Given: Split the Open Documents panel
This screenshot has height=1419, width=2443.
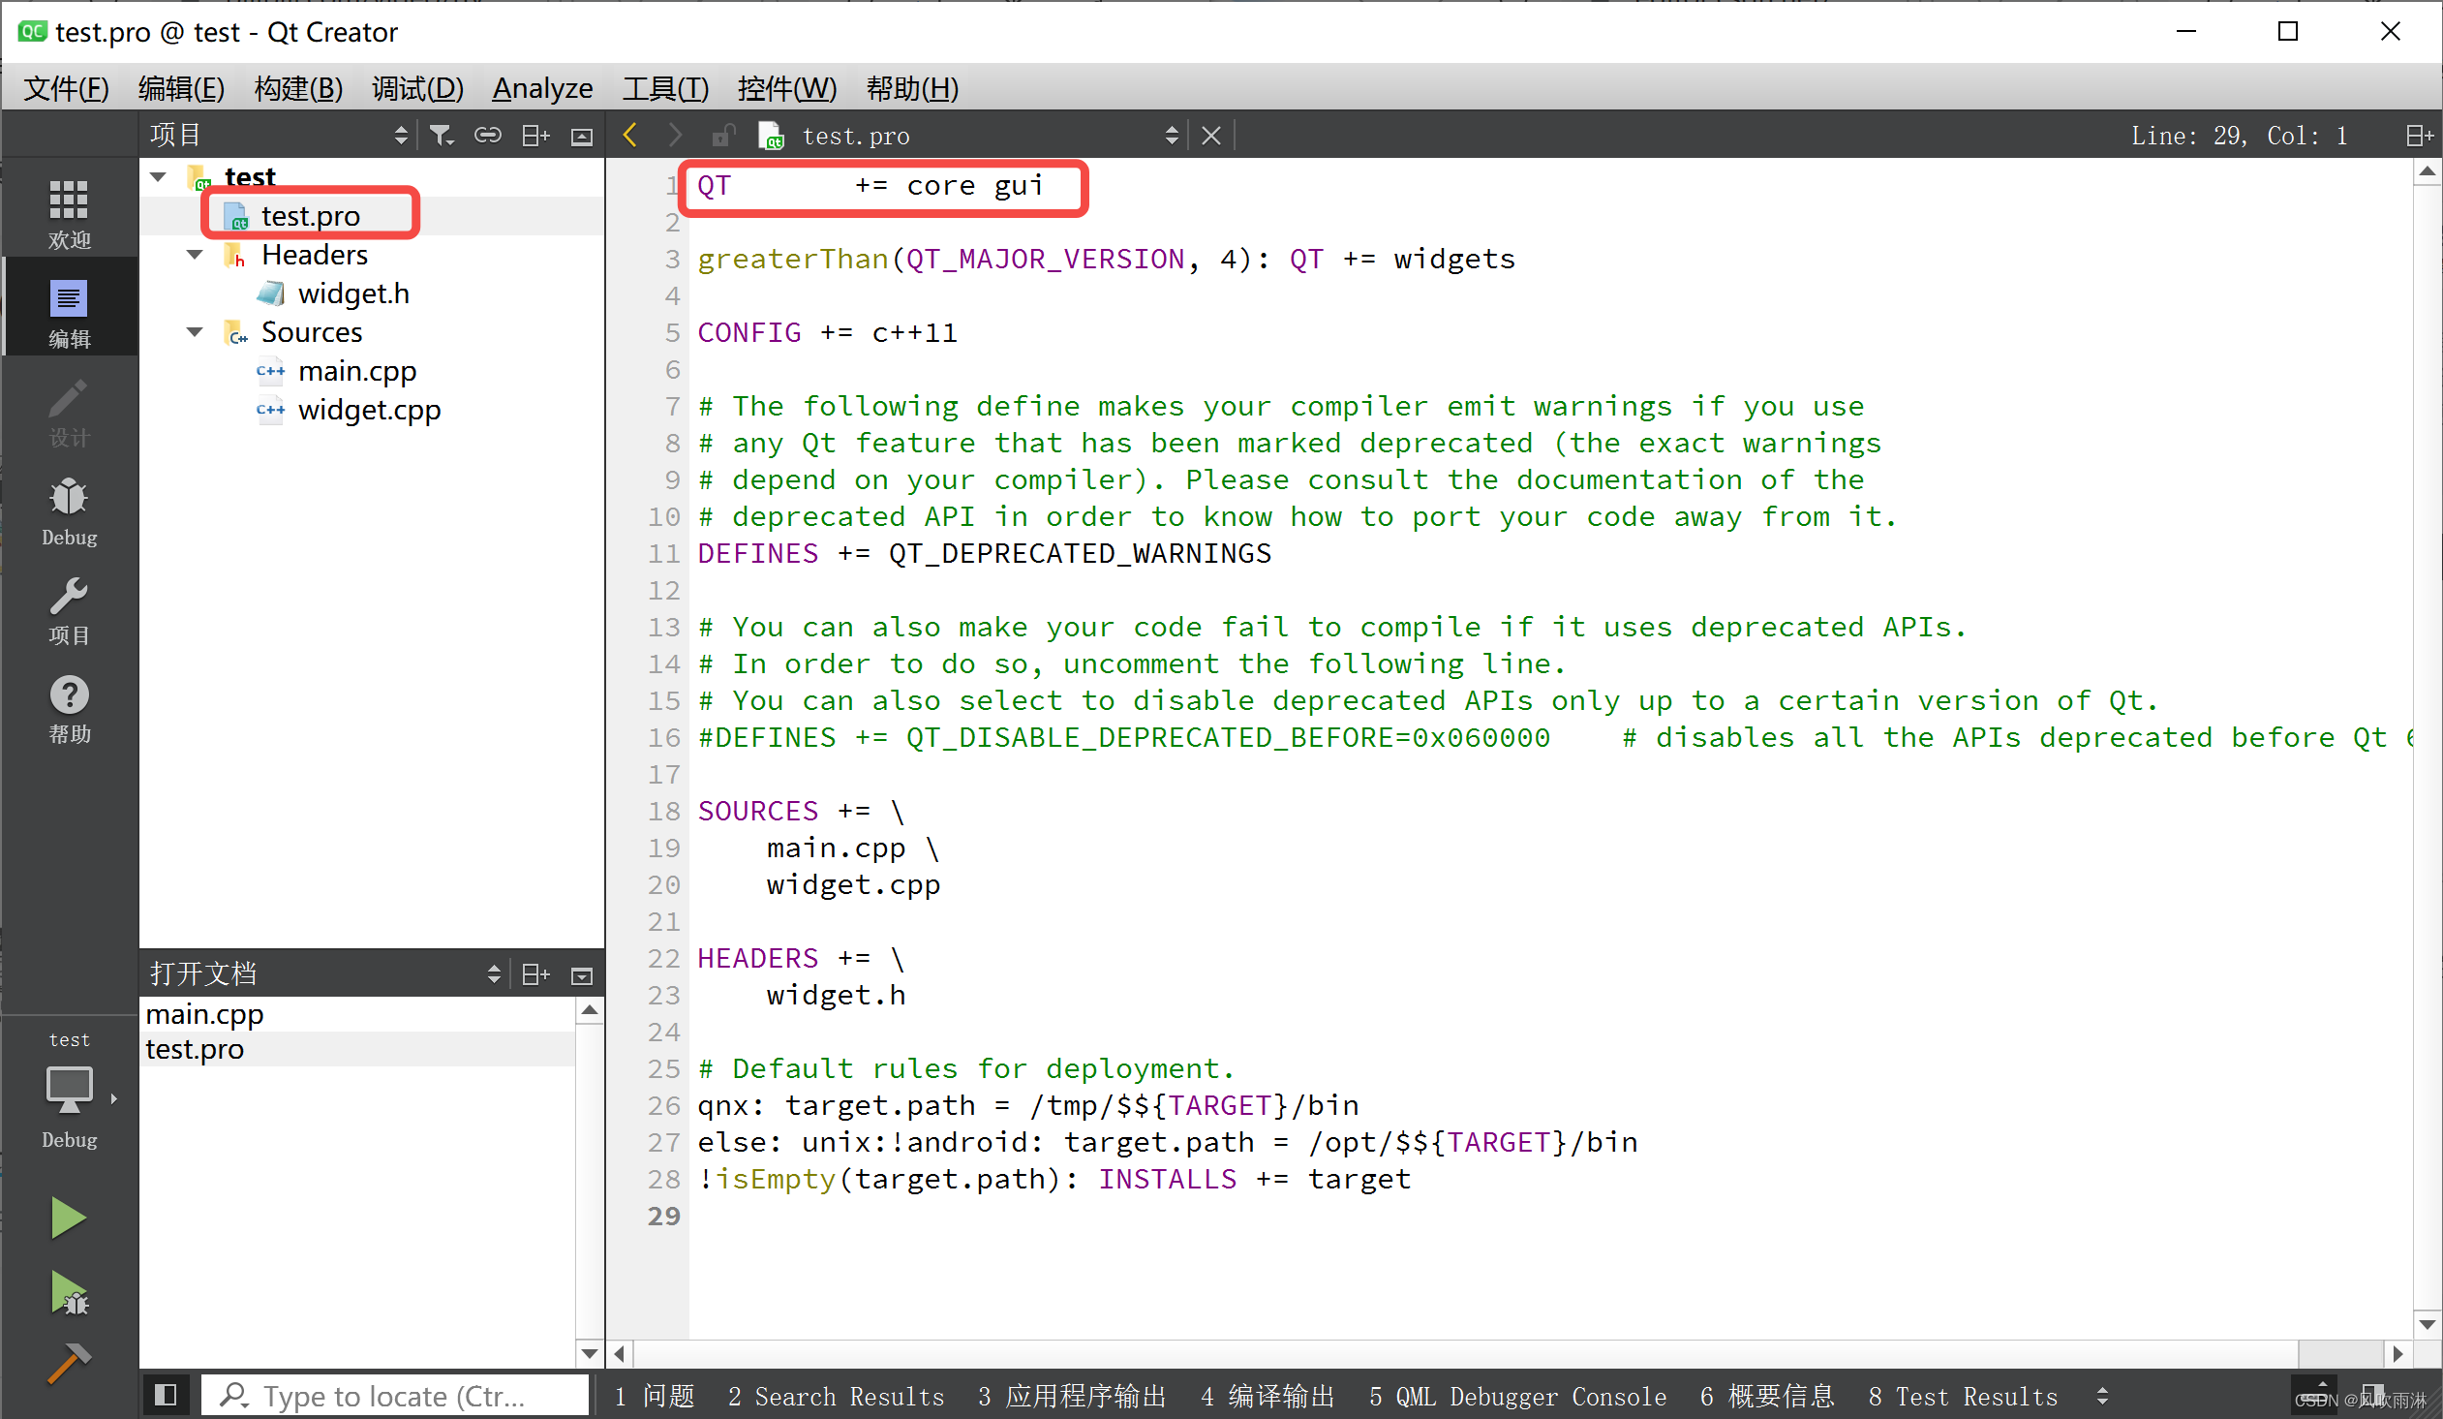Looking at the screenshot, I should click(535, 974).
